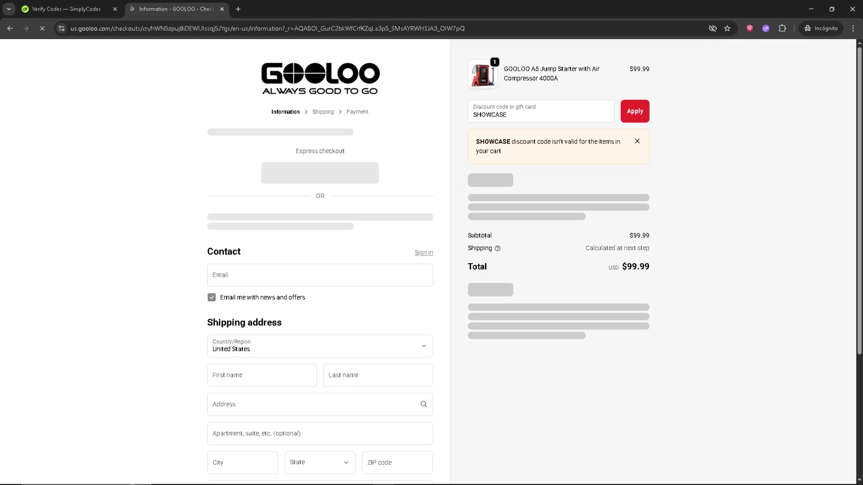863x485 pixels.
Task: Restore down the browser window
Action: [832, 9]
